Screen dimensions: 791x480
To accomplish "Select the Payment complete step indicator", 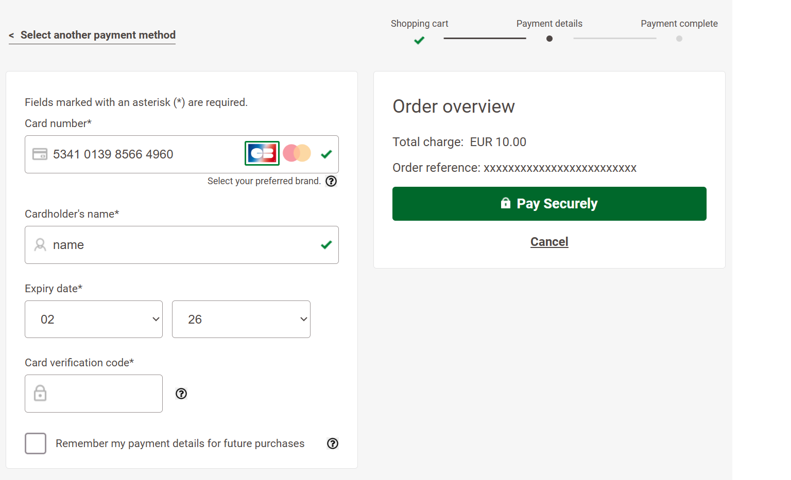I will [679, 39].
